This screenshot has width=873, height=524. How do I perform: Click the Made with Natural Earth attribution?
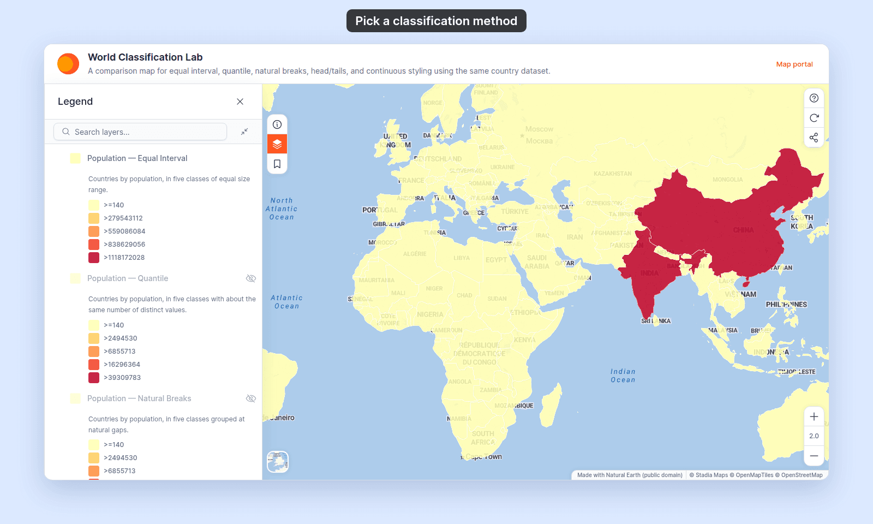(x=630, y=475)
